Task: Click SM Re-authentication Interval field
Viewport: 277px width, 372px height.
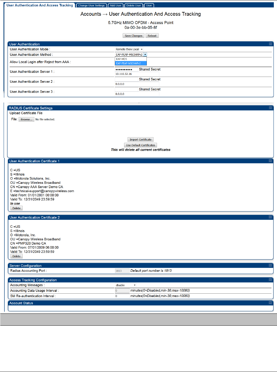Action: click(122, 296)
